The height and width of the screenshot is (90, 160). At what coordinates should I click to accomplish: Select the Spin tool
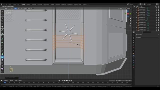2,57
